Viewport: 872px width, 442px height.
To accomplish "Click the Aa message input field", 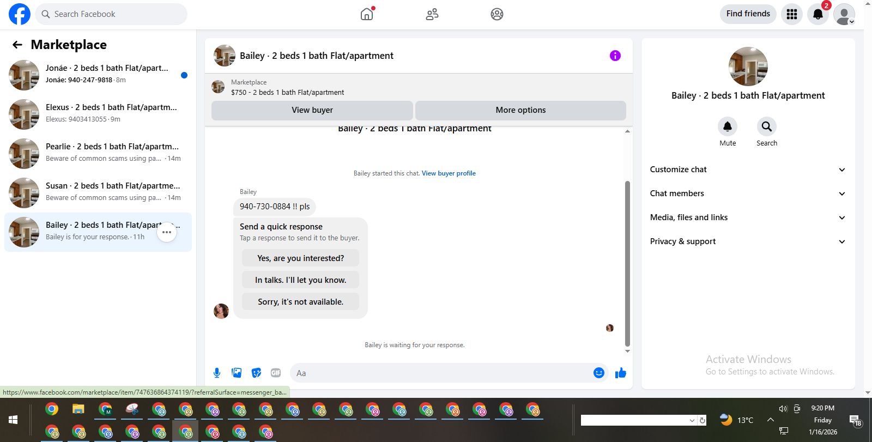I will coord(440,373).
